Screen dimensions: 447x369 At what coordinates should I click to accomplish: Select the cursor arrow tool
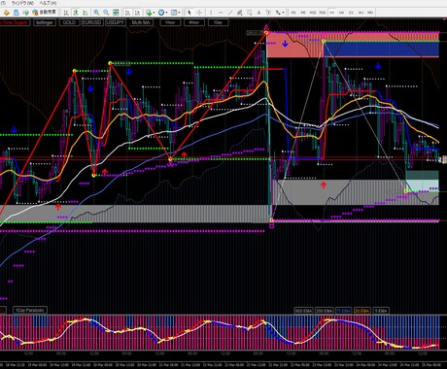(x=189, y=13)
